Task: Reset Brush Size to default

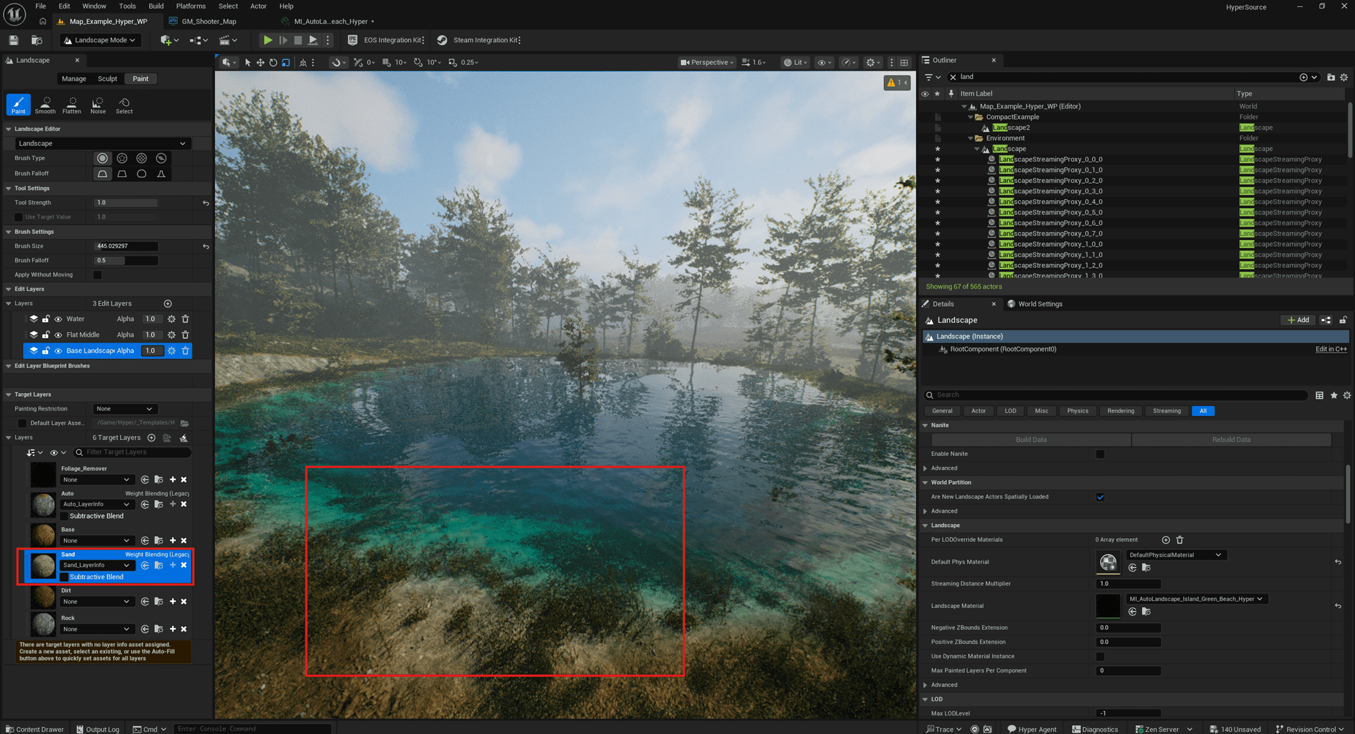Action: (x=205, y=246)
